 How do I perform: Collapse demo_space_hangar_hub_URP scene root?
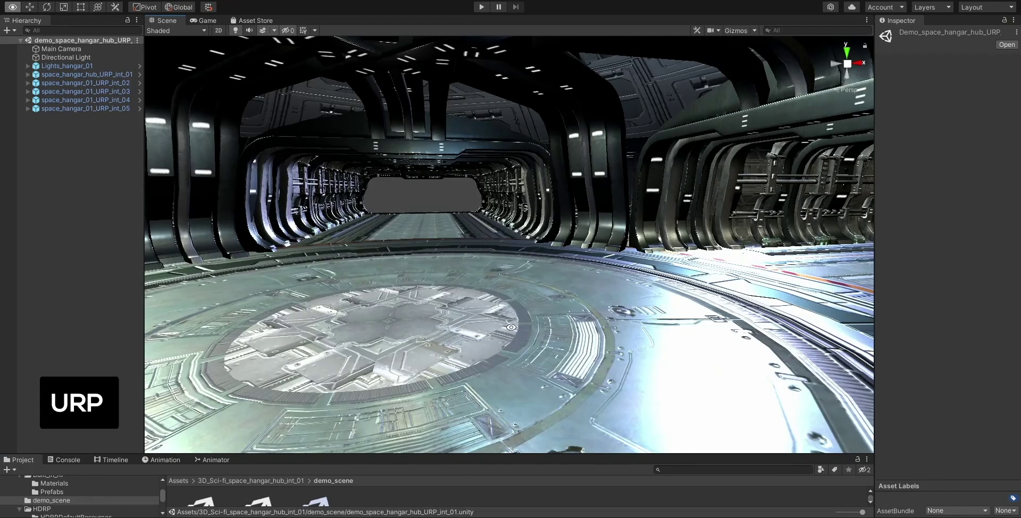(21, 40)
